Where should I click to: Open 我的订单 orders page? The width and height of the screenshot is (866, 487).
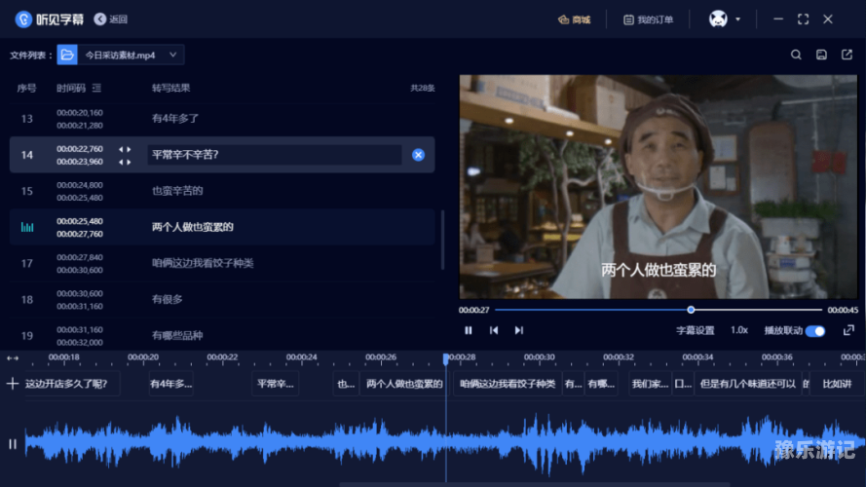(x=649, y=19)
